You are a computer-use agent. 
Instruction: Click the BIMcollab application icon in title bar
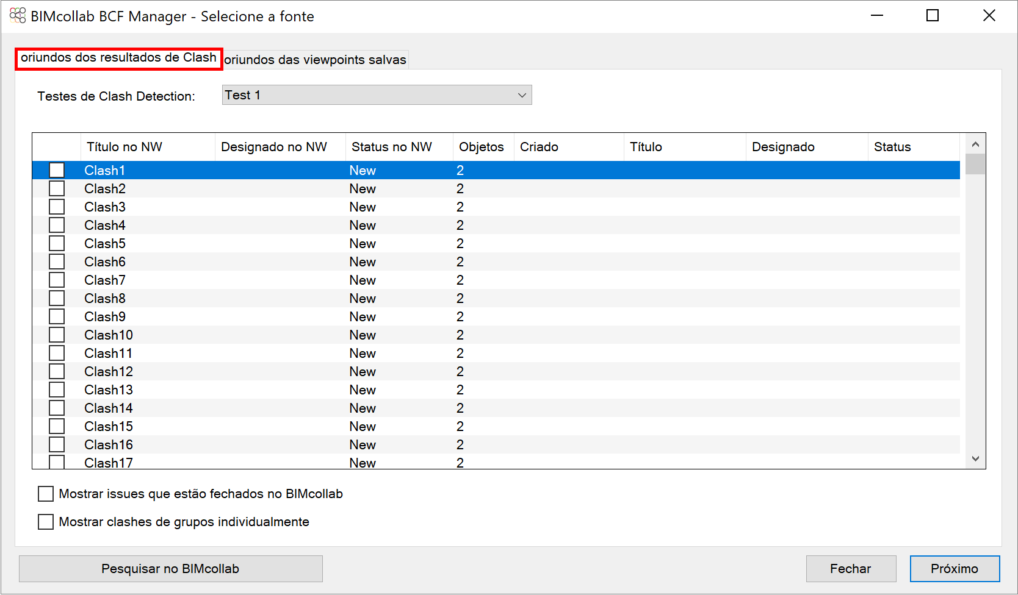(x=18, y=16)
